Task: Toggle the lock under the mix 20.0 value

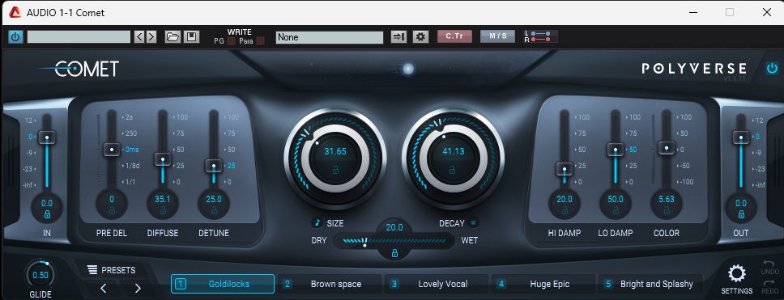Action: click(394, 254)
